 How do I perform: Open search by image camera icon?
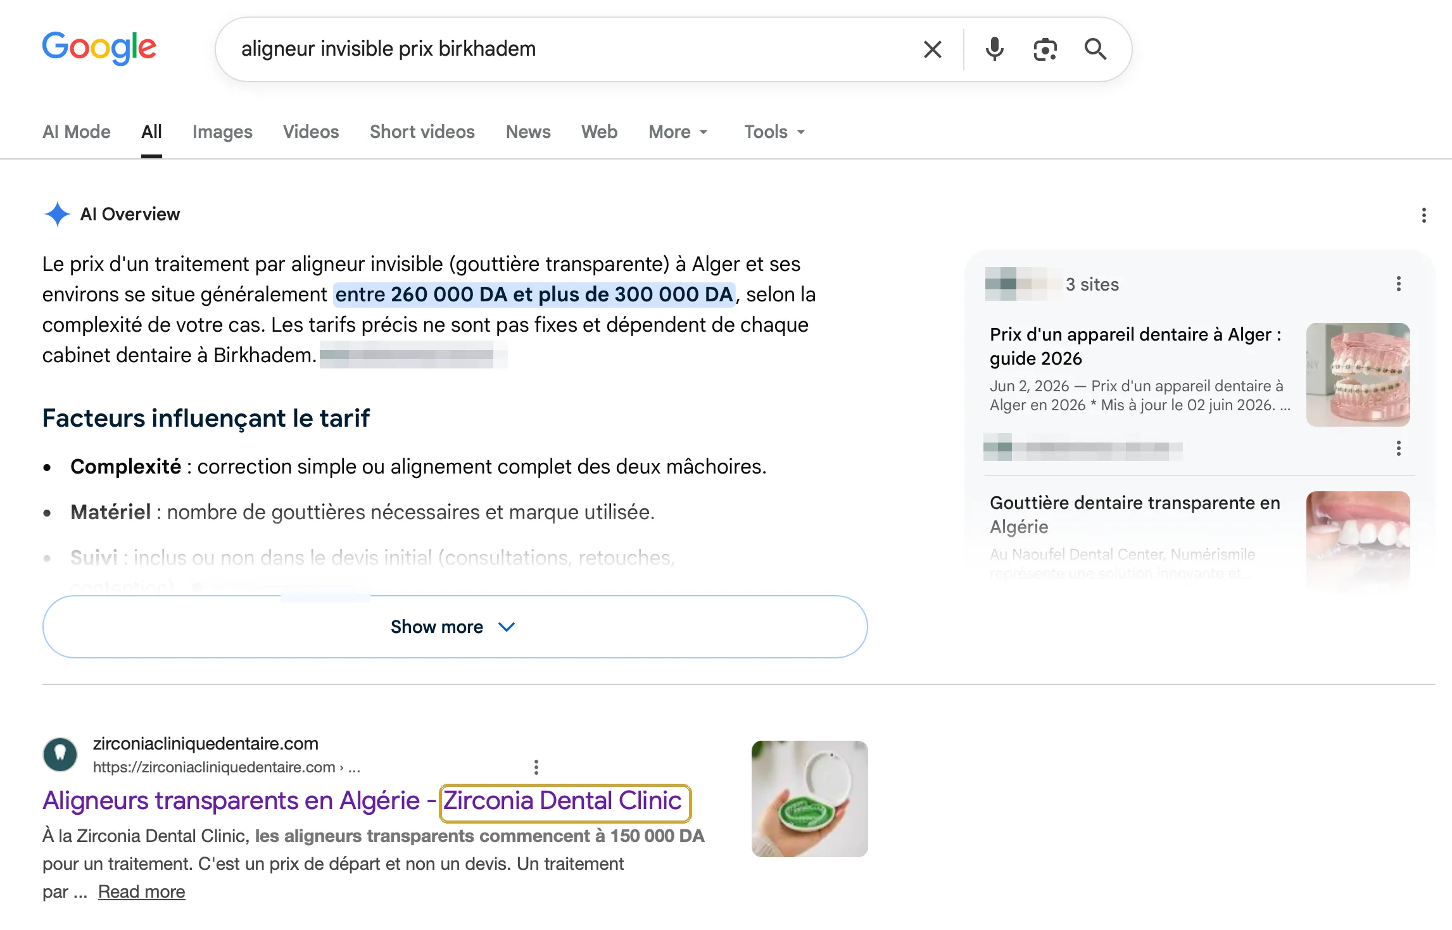point(1045,49)
